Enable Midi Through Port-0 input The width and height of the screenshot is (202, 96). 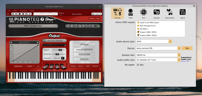coord(138,26)
